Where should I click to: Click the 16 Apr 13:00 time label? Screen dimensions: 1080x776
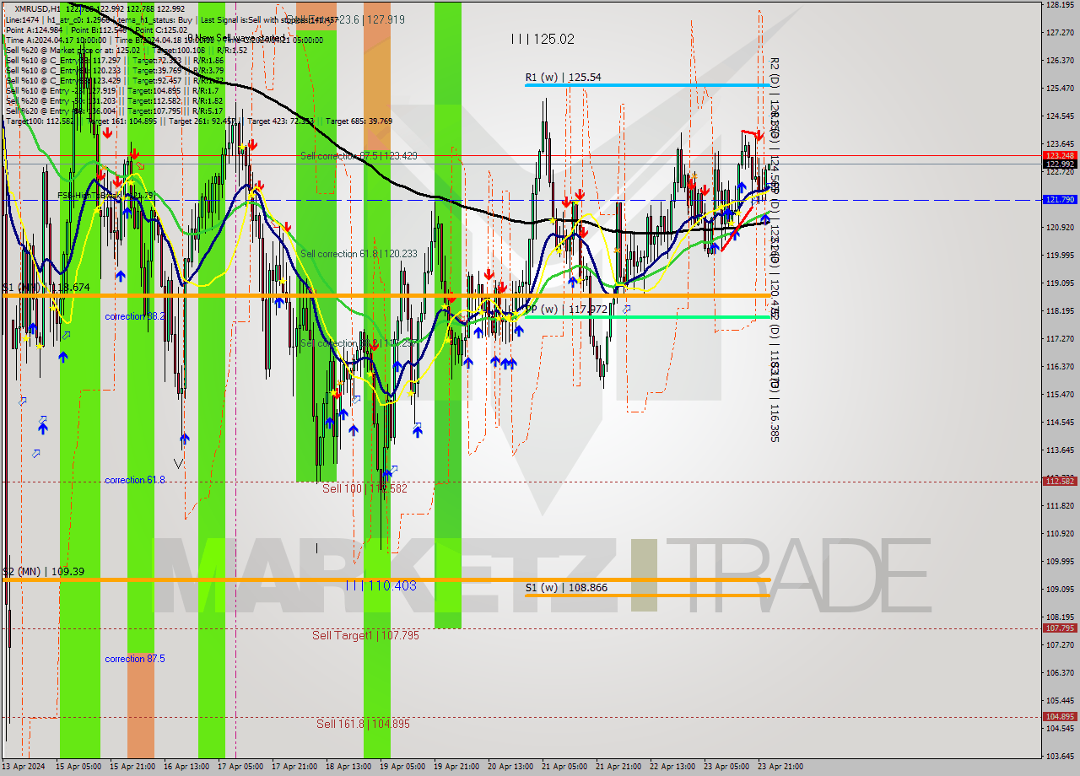click(186, 767)
